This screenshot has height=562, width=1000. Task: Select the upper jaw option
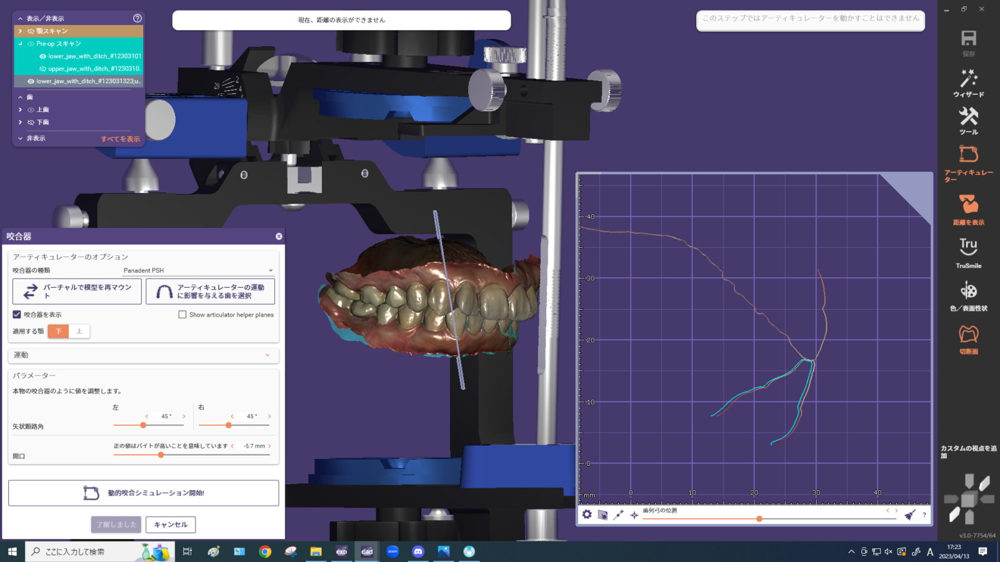pyautogui.click(x=79, y=332)
